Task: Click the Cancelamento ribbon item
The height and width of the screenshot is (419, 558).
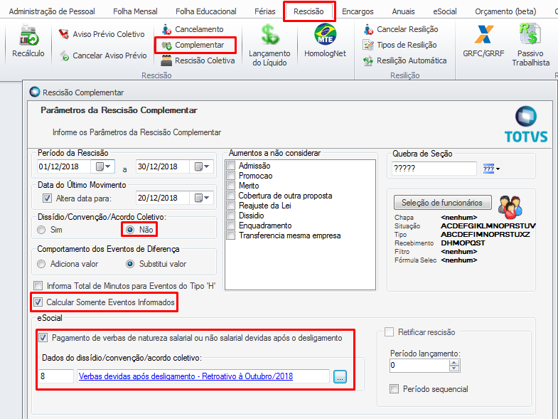Action: coord(193,29)
